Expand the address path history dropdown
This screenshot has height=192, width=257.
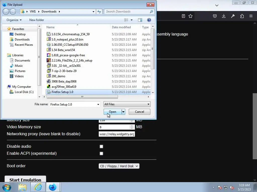93,11
